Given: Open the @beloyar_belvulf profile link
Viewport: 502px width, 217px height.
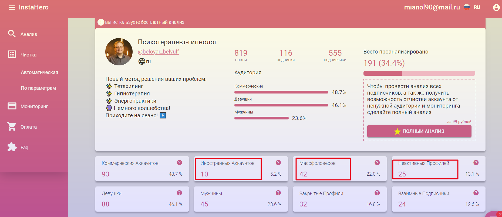Looking at the screenshot, I should point(158,52).
